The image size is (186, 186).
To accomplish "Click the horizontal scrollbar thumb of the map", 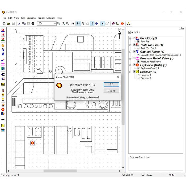I will (60, 171).
